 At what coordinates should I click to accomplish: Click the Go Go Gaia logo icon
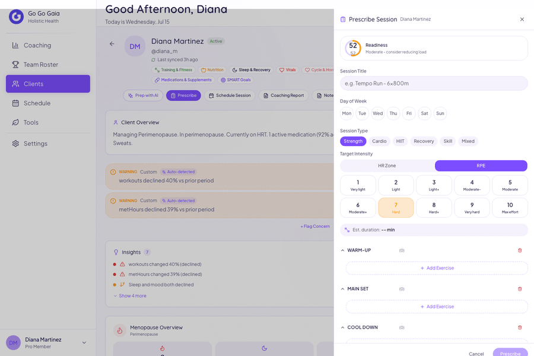point(16,17)
